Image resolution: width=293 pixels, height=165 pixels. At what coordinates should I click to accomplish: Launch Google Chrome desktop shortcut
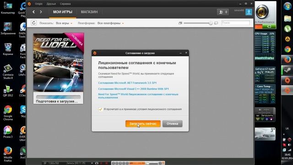coord(8,113)
